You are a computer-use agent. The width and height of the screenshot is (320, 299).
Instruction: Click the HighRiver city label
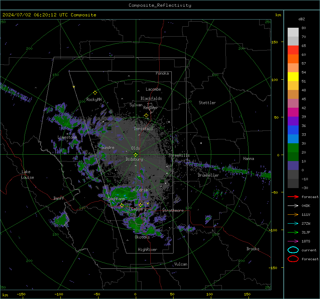(x=148, y=250)
